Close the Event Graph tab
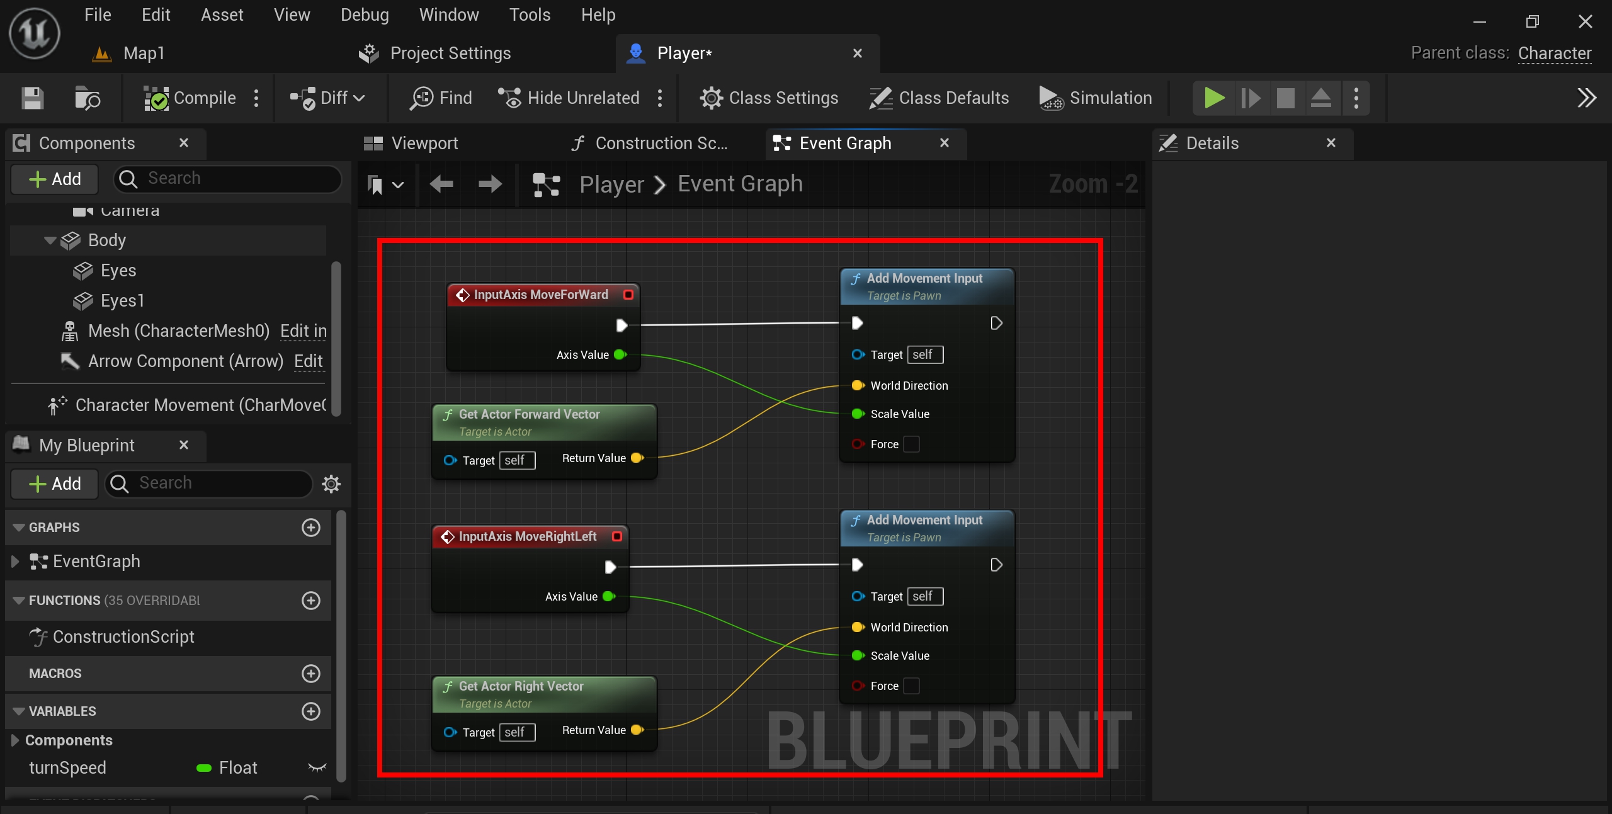The width and height of the screenshot is (1612, 814). [944, 143]
